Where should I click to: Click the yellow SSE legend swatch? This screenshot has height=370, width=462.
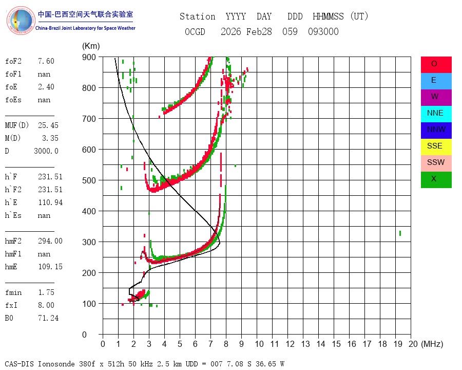click(x=436, y=147)
